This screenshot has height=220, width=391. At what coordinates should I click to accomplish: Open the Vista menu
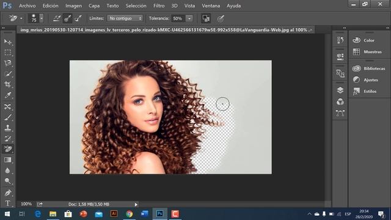coord(189,5)
